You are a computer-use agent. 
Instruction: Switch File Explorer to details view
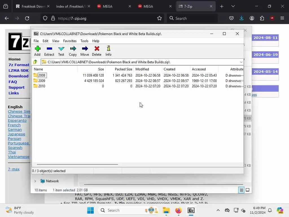click(241, 190)
